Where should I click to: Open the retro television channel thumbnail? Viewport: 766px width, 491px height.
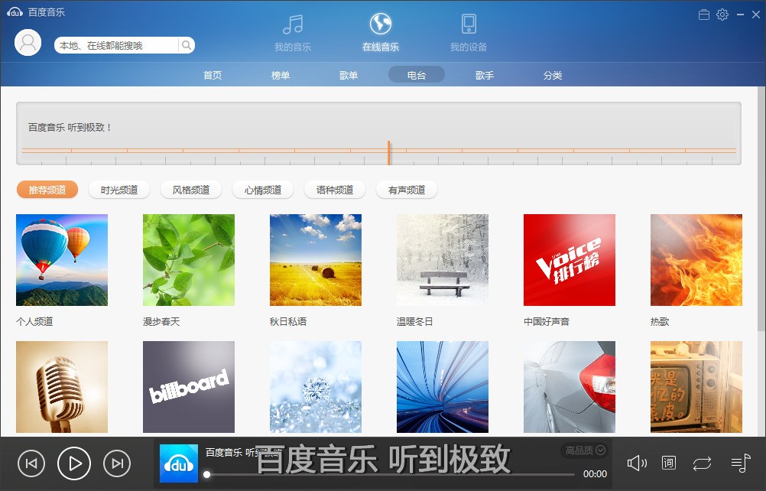point(696,387)
